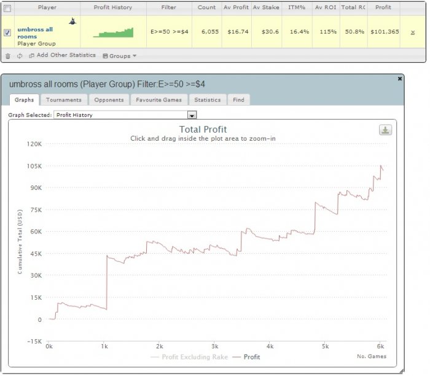
Task: Click the 16.4% ITM value
Action: [x=300, y=32]
